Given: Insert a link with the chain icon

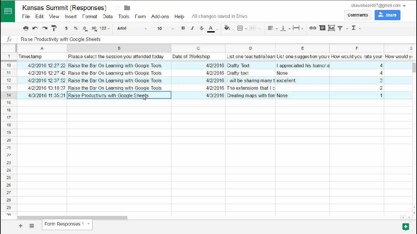Looking at the screenshot, I should 313,28.
